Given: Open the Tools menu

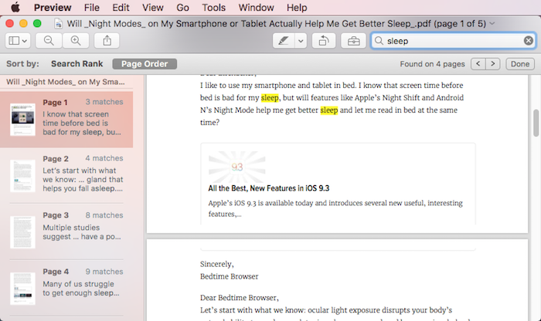Looking at the screenshot, I should click(x=213, y=7).
